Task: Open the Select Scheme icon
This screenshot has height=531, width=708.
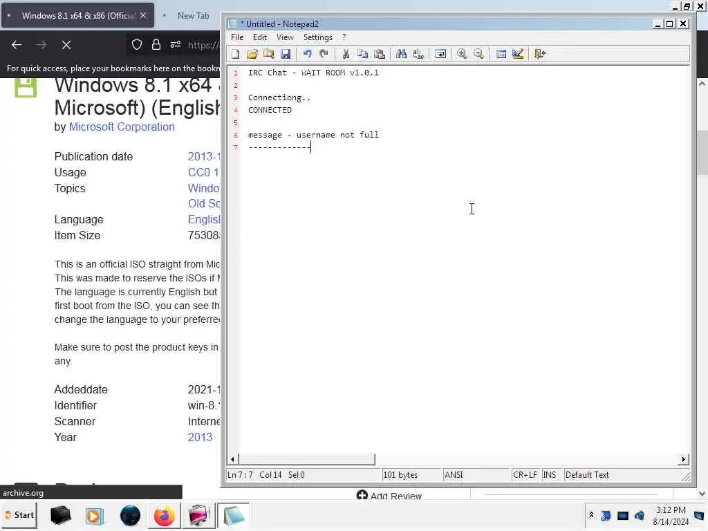Action: pos(501,54)
